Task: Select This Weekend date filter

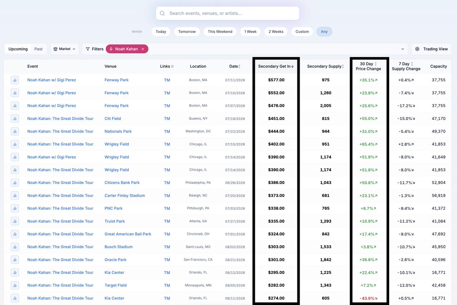Action: 220,32
